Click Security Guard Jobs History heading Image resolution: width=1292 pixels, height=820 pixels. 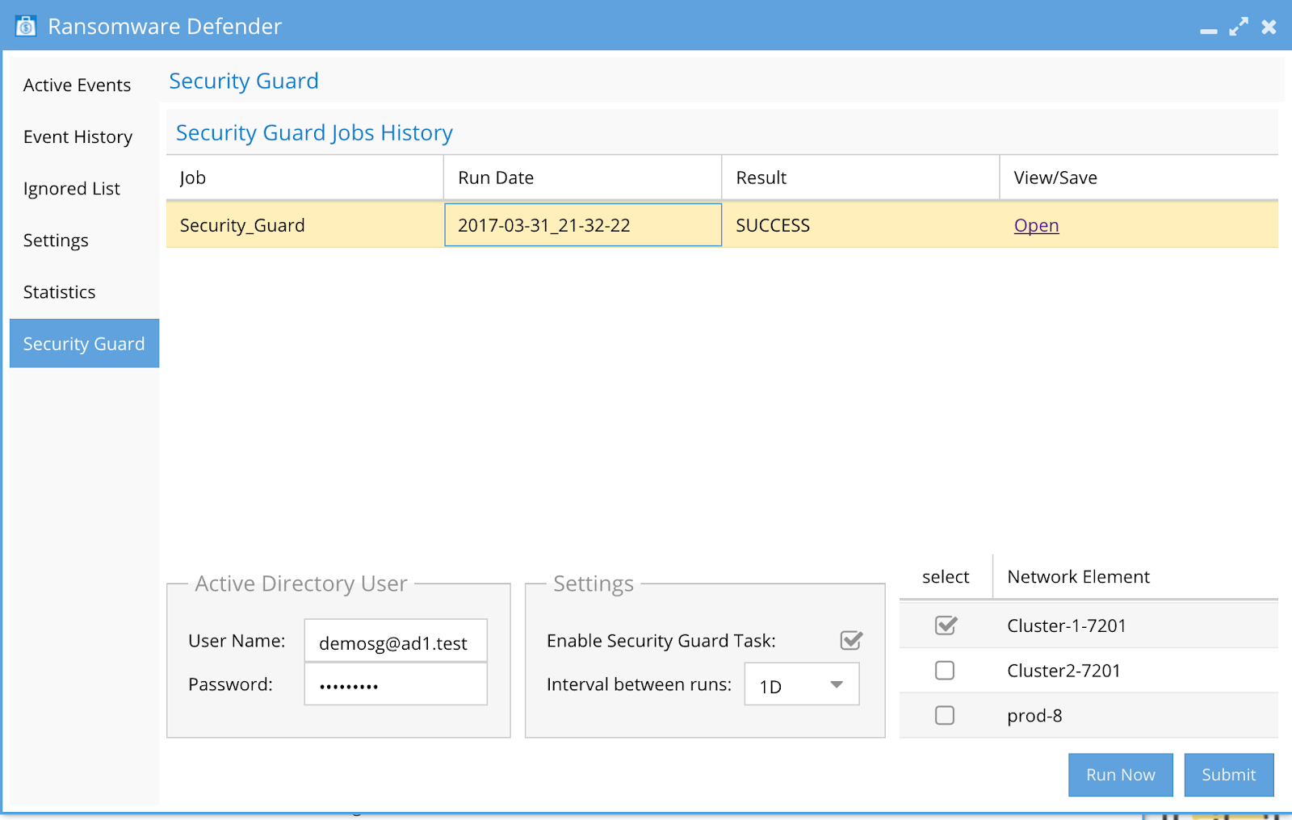314,132
